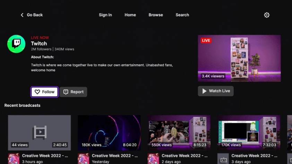
Task: Open the live stream preview thumbnail
Action: (x=239, y=58)
